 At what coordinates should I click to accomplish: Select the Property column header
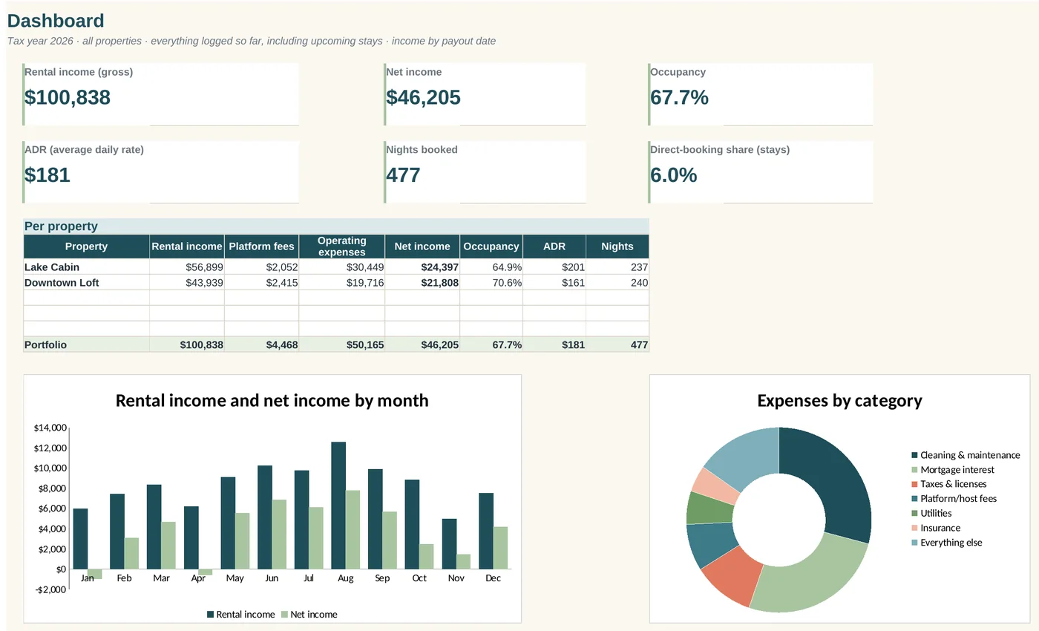tap(86, 246)
